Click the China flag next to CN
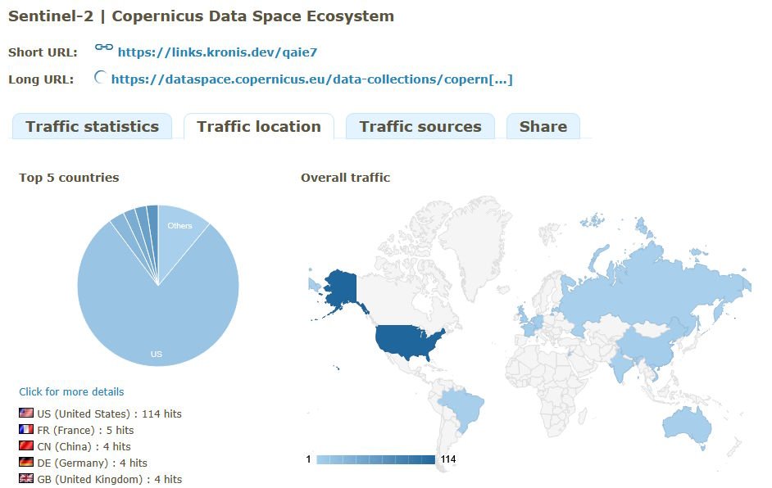Viewport: 772px width, 488px height. [25, 446]
